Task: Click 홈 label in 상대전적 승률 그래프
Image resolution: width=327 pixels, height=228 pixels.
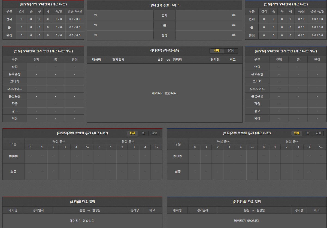Action: (x=164, y=25)
